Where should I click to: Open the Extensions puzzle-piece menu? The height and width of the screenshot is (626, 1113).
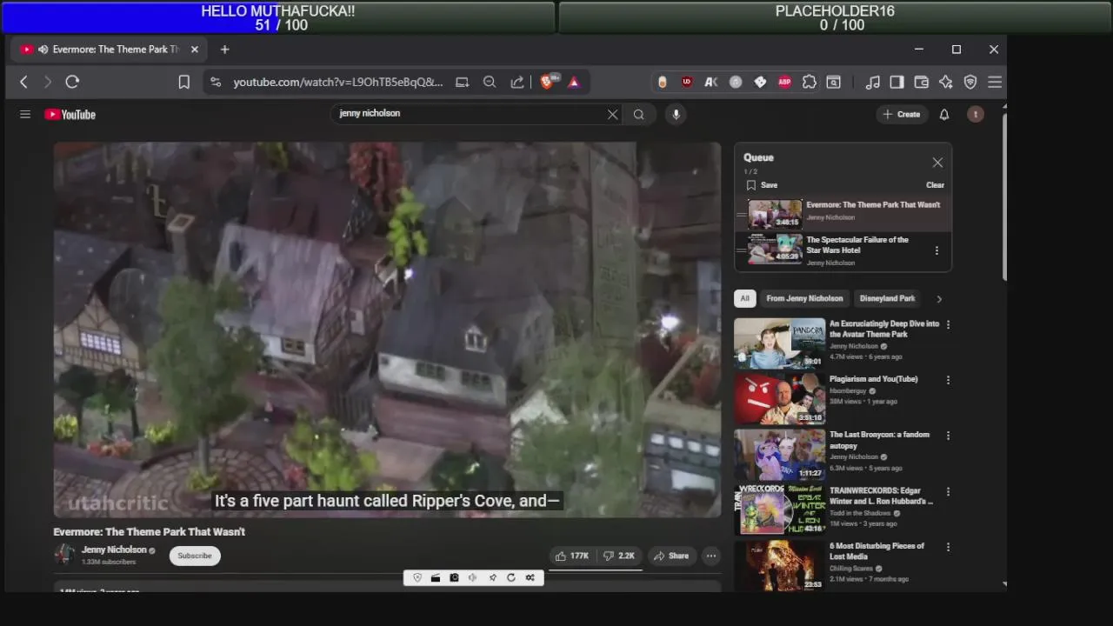click(809, 82)
